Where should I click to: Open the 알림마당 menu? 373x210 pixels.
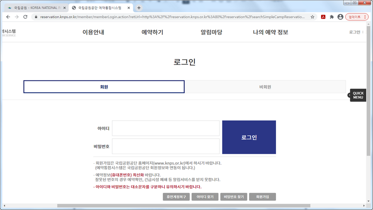coord(211,32)
